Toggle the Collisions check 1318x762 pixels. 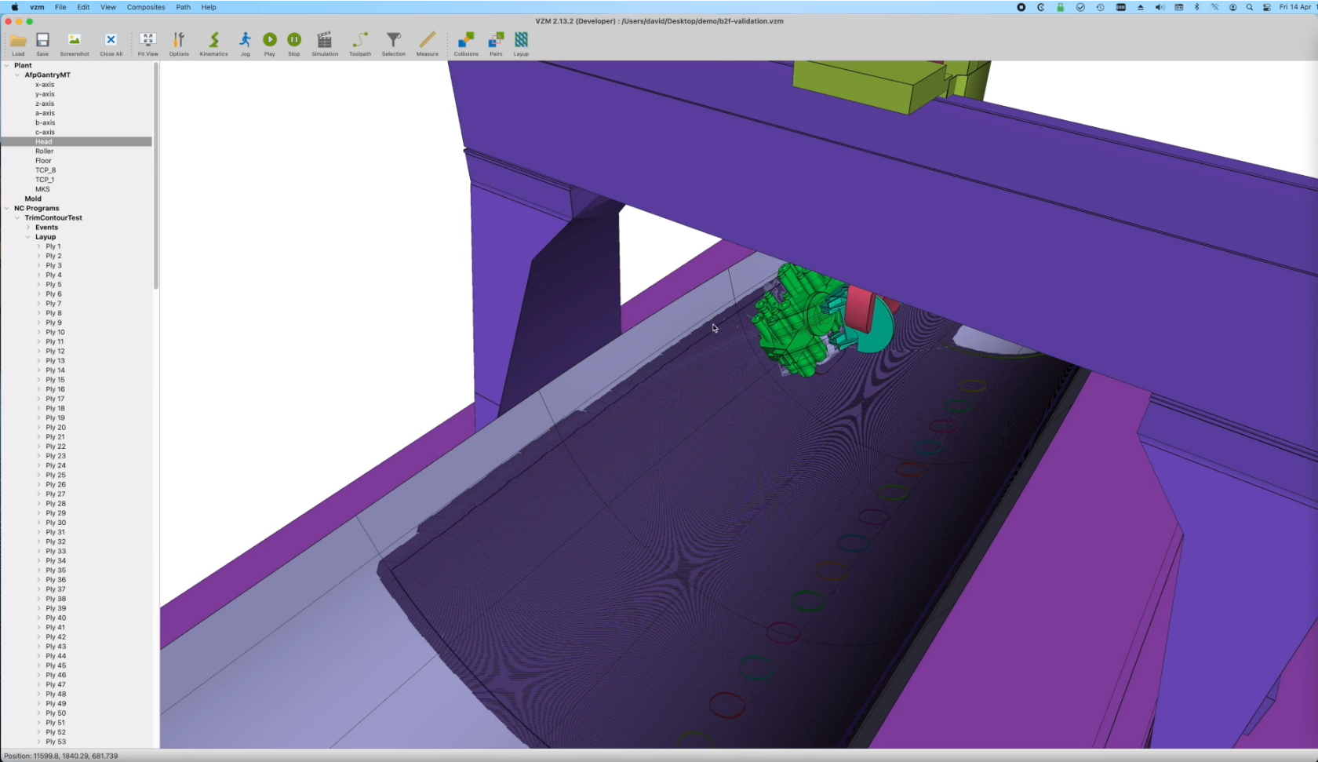tap(466, 41)
